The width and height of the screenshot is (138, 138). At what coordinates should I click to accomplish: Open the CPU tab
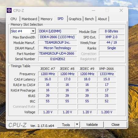[x=13, y=19]
